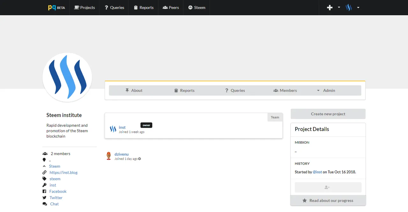Image resolution: width=408 pixels, height=212 pixels.
Task: Open the inst key link in sidebar
Action: [x=53, y=185]
